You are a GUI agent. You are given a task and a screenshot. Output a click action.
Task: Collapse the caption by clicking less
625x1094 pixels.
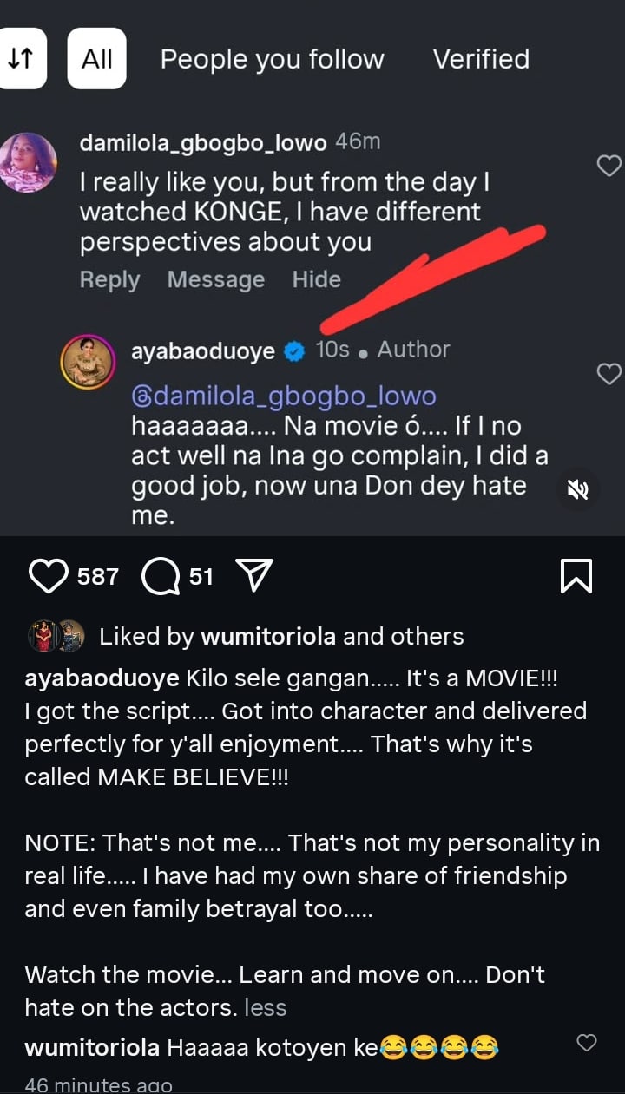266,1007
